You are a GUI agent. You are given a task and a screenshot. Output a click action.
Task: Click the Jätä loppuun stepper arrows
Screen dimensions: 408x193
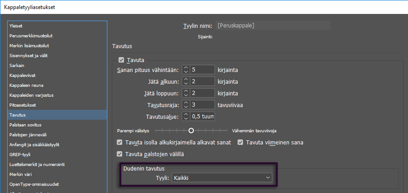coord(186,93)
